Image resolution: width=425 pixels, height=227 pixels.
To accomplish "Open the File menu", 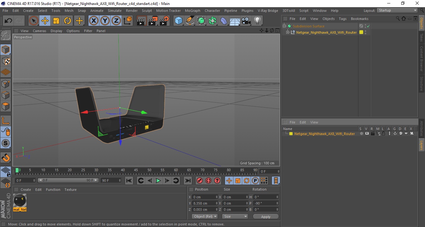I will [5, 11].
